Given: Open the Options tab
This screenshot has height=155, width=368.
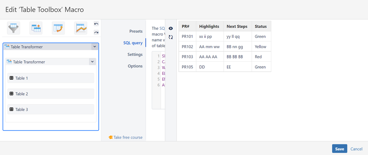Looking at the screenshot, I should click(x=135, y=66).
